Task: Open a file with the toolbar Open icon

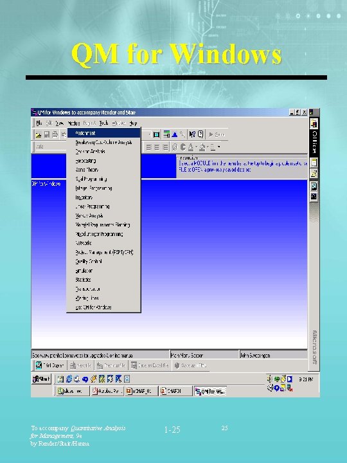Action: pos(38,135)
